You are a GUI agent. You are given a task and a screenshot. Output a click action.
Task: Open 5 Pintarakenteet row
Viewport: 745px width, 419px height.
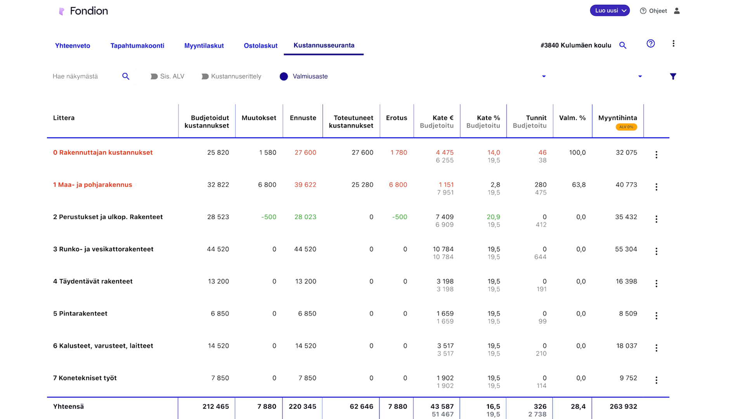click(x=80, y=313)
